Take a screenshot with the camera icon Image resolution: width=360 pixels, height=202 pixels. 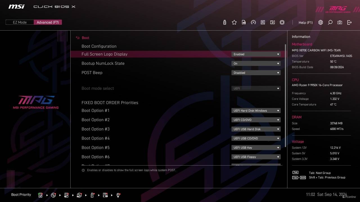click(340, 22)
